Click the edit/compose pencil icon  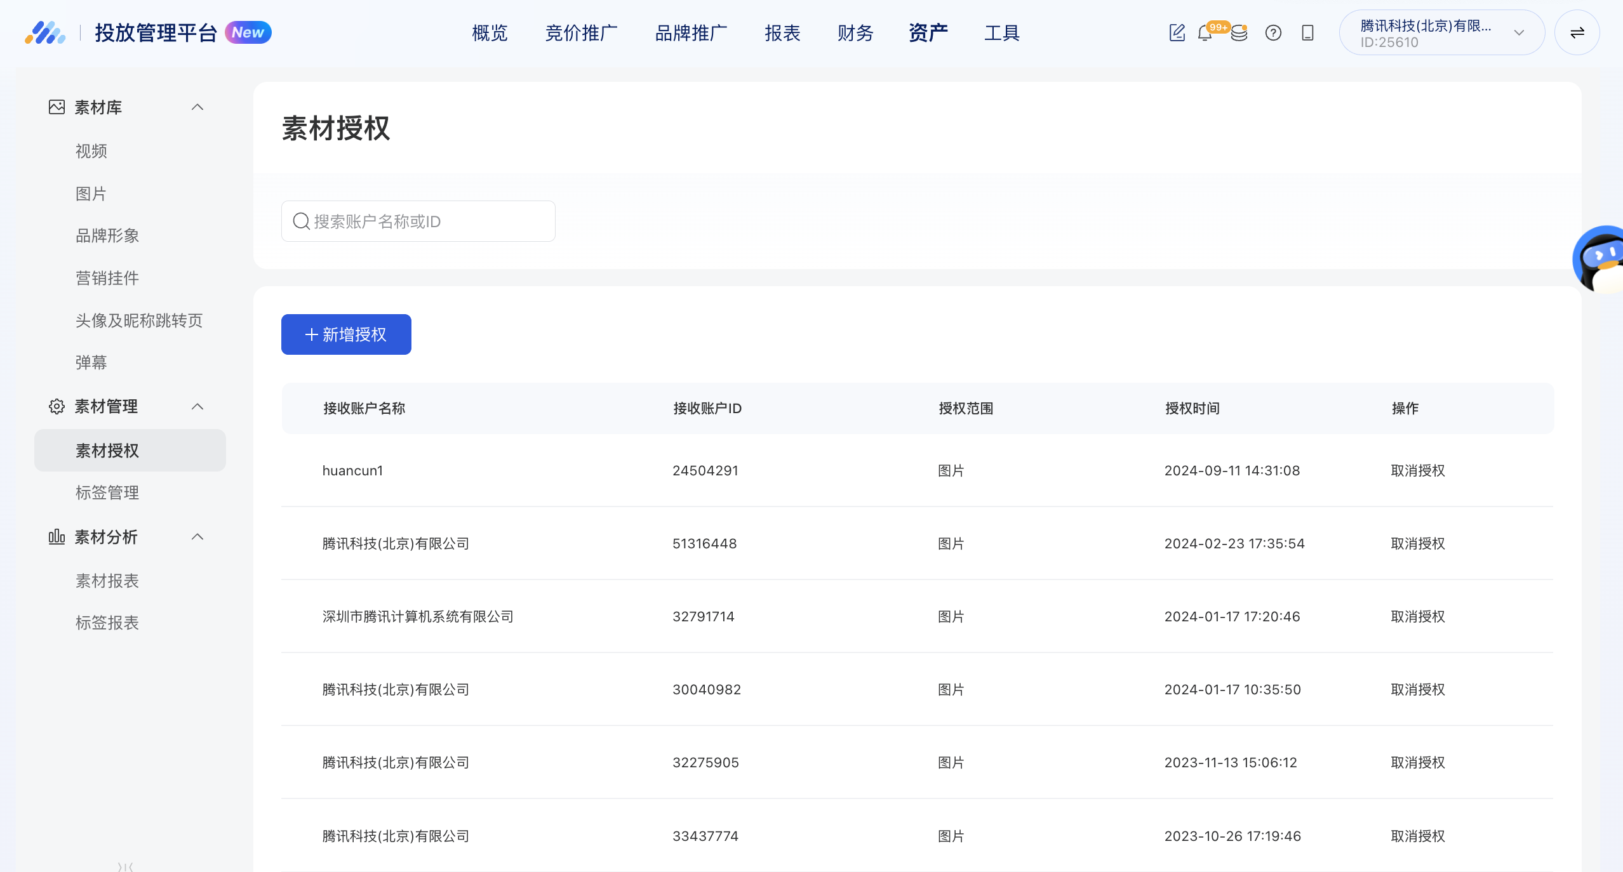(1177, 32)
